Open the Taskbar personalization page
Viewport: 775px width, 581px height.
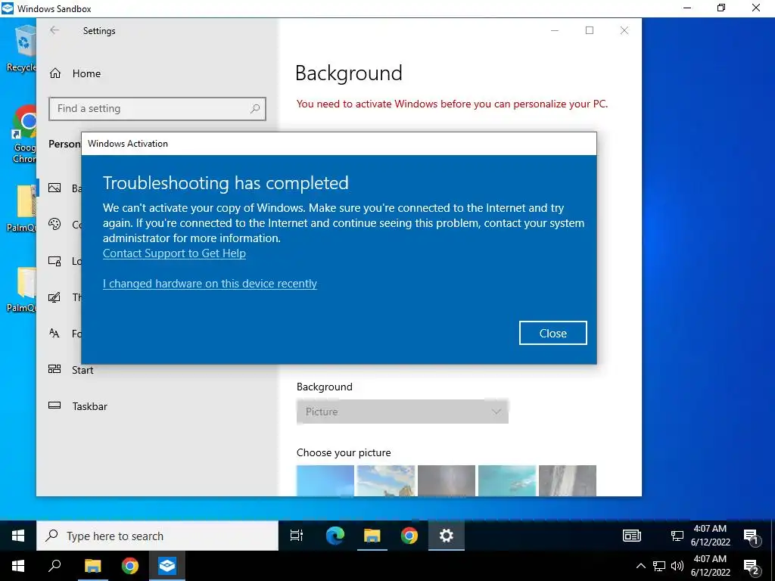pyautogui.click(x=89, y=406)
